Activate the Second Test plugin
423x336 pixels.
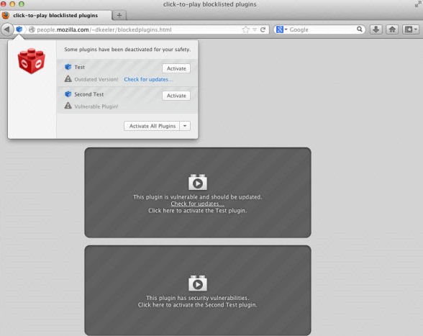pyautogui.click(x=176, y=96)
